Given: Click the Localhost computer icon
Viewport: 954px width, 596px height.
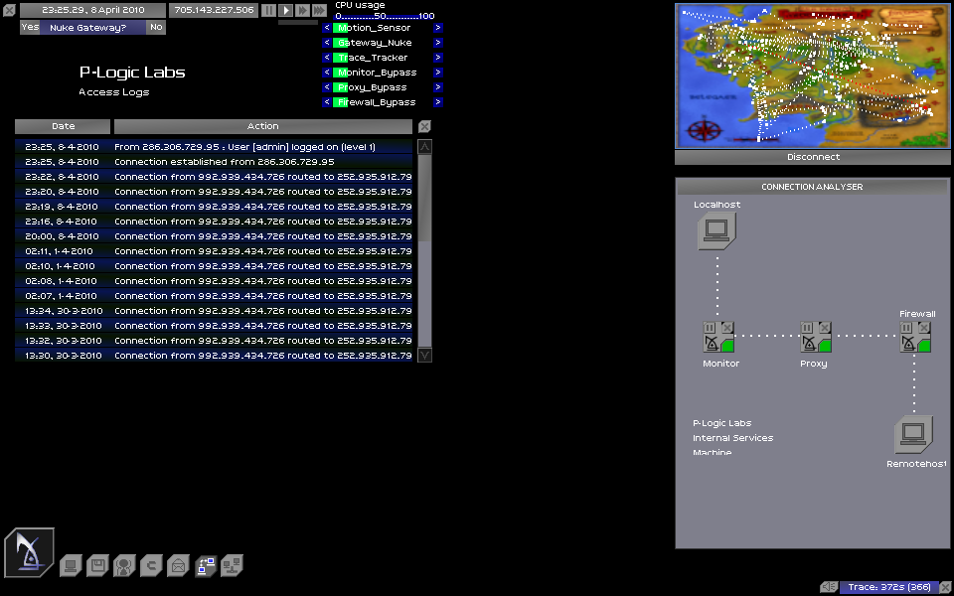Looking at the screenshot, I should pos(715,231).
